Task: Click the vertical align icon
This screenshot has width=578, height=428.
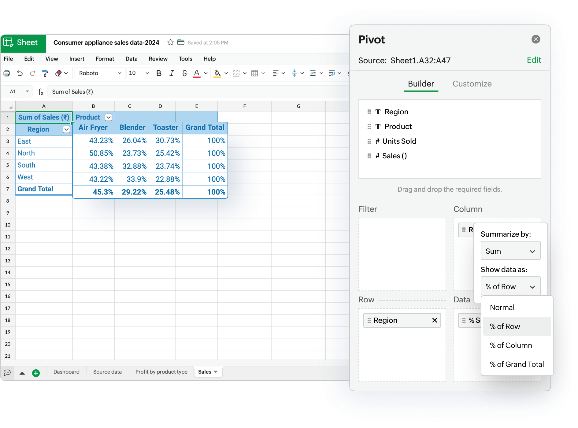Action: (x=295, y=73)
